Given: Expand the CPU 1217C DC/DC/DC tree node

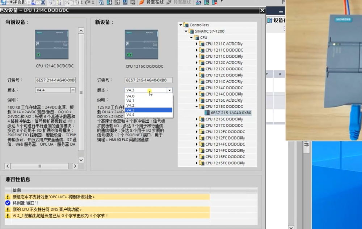Looking at the screenshot, I should pyautogui.click(x=197, y=126).
